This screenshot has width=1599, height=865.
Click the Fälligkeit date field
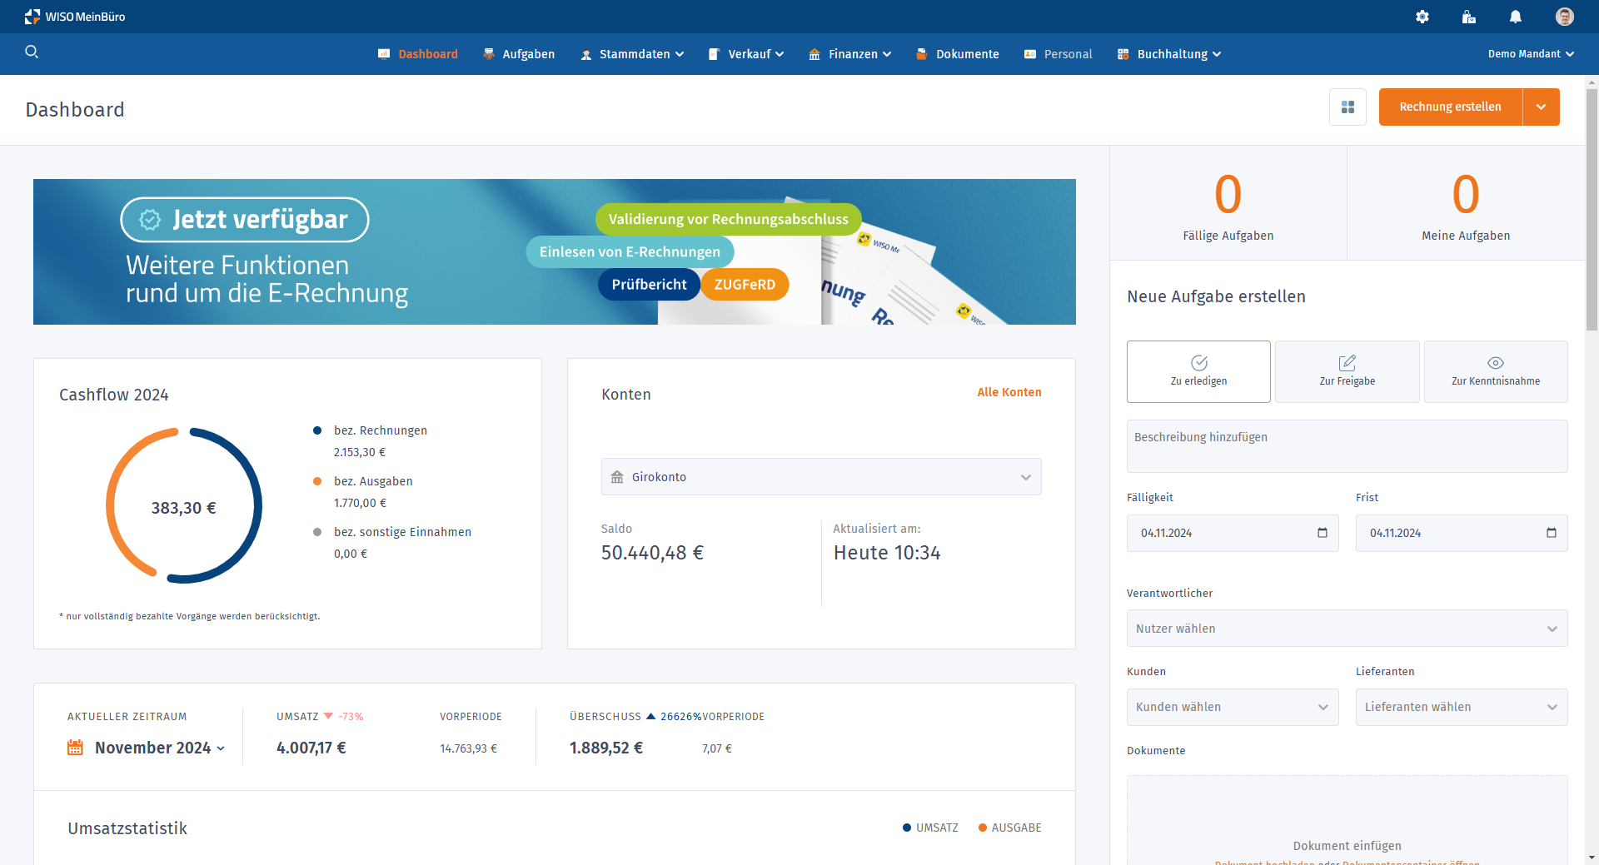tap(1233, 533)
